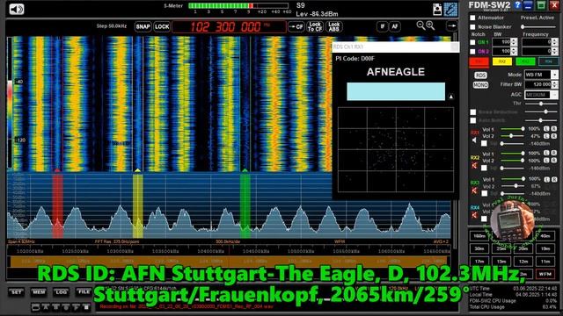Click the save-screenshot floppy icon
This screenshot has width=563, height=316.
437,9
